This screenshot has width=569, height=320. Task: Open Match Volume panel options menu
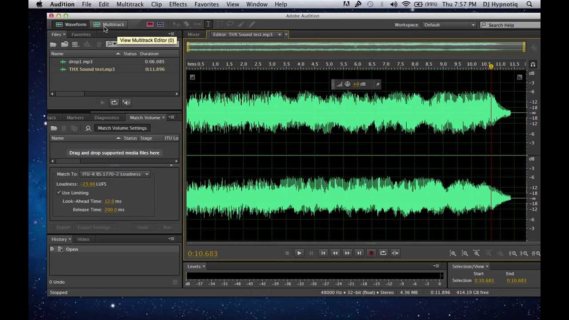click(x=172, y=117)
